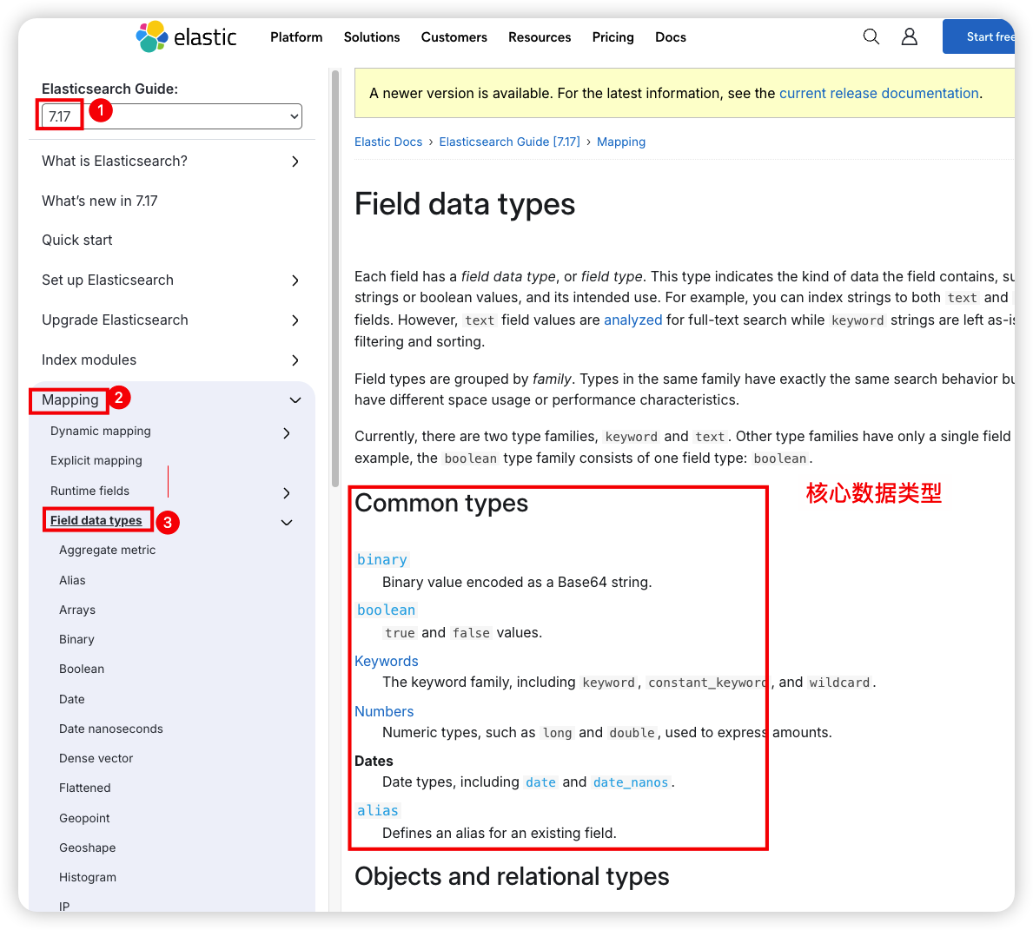This screenshot has width=1033, height=930.
Task: Expand the Upgrade Elasticsearch chevron
Action: (x=295, y=320)
